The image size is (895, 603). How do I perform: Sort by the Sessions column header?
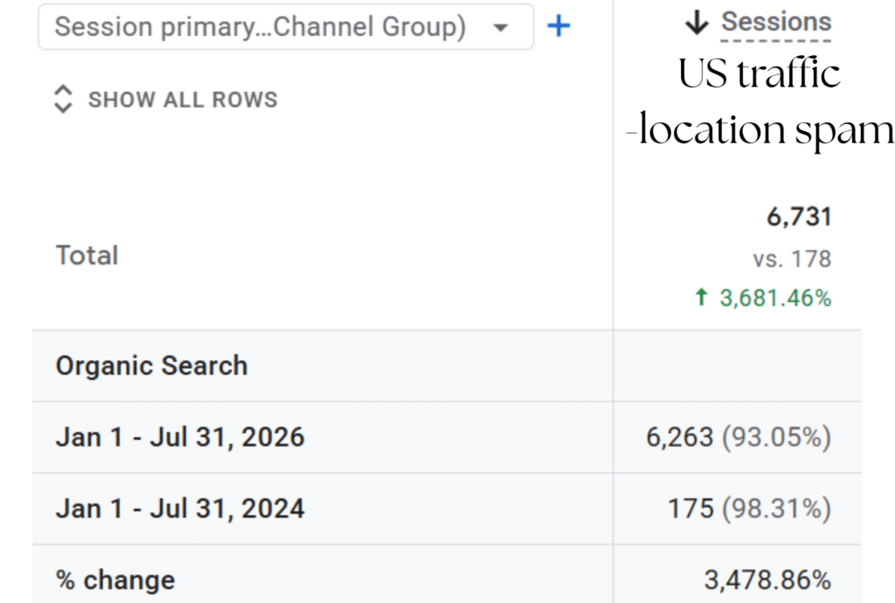[776, 22]
